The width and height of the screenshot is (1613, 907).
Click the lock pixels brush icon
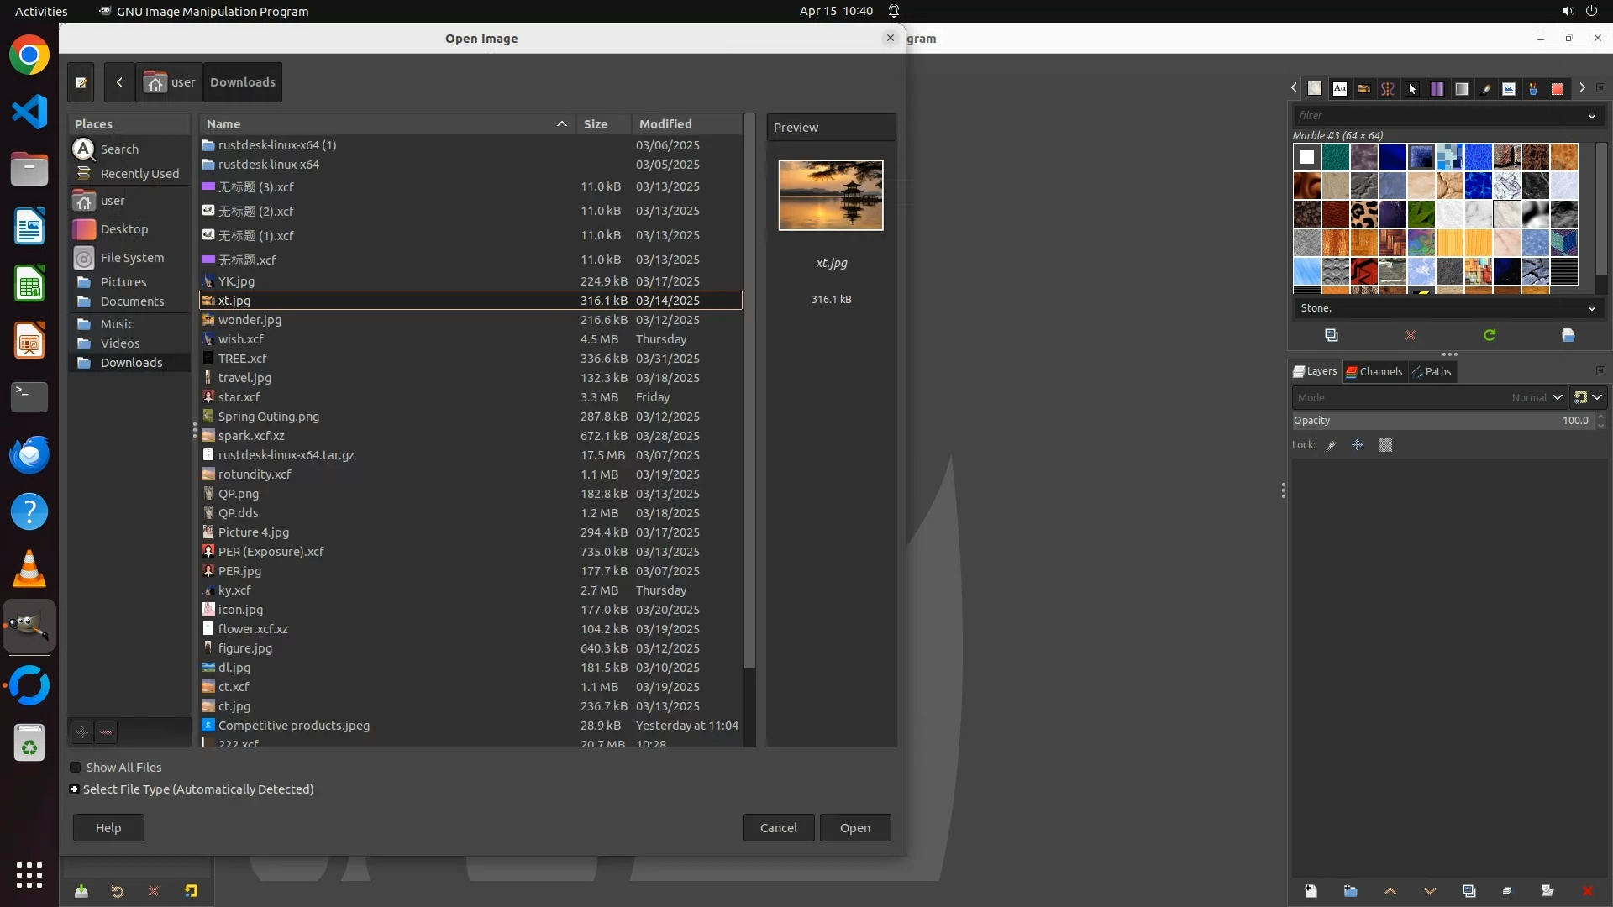[1331, 445]
